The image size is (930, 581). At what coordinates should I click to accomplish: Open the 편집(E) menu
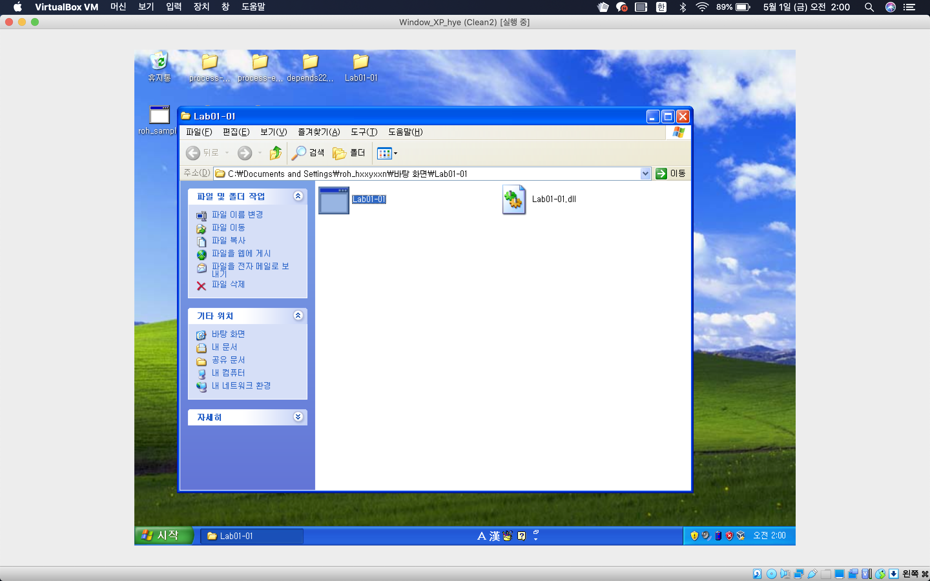click(236, 132)
